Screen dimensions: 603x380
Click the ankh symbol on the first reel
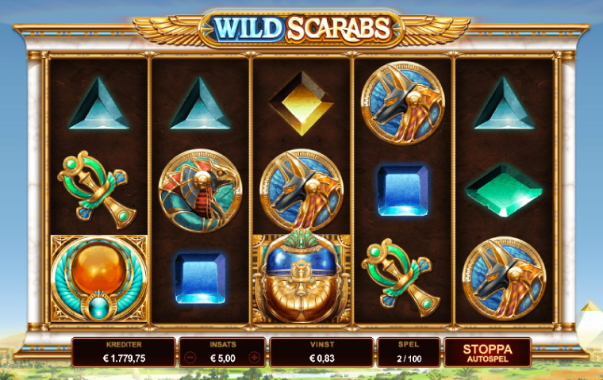click(97, 190)
